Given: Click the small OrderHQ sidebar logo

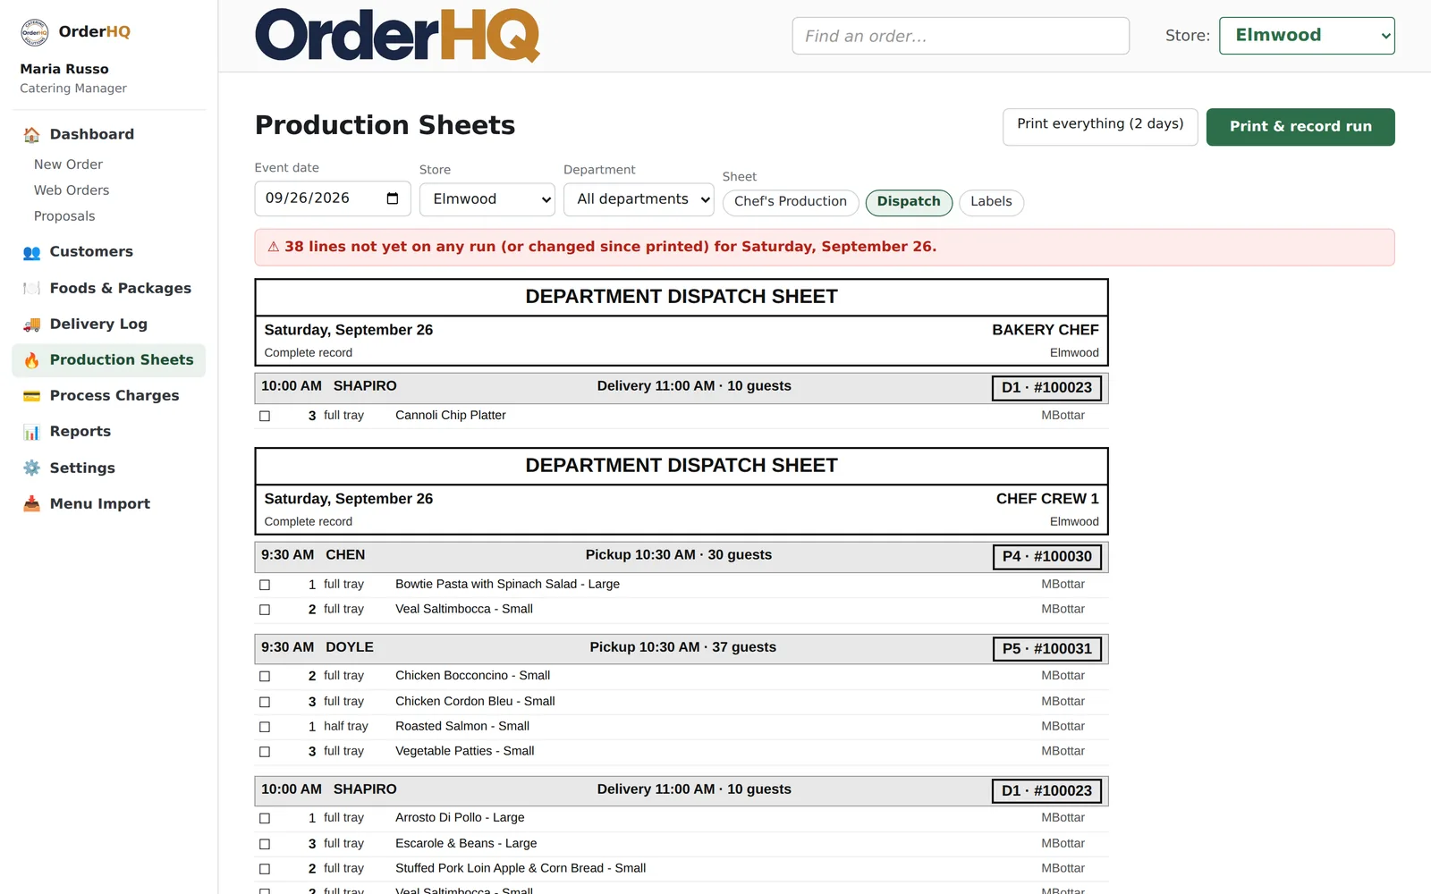Looking at the screenshot, I should tap(35, 32).
